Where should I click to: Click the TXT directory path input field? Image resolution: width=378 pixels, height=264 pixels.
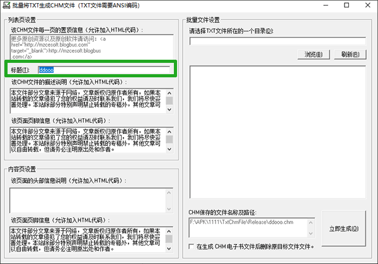click(278, 41)
